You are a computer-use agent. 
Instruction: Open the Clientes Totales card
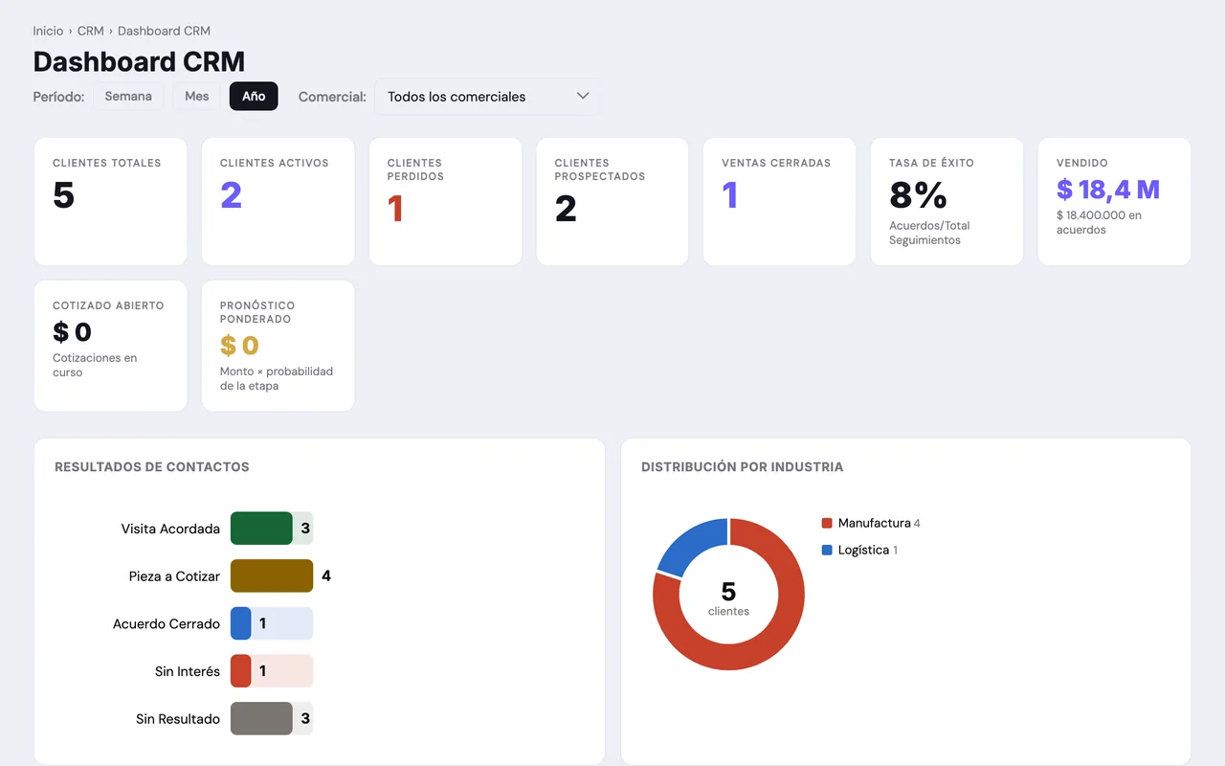110,202
